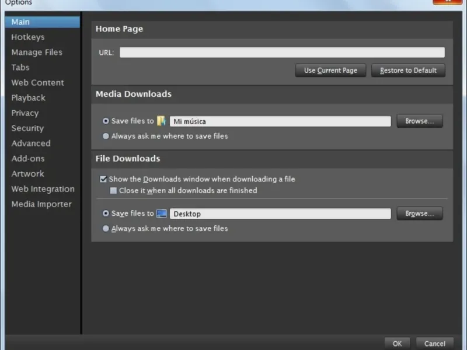Viewport: 467px width, 350px height.
Task: Click Use Current Page button
Action: pos(330,71)
